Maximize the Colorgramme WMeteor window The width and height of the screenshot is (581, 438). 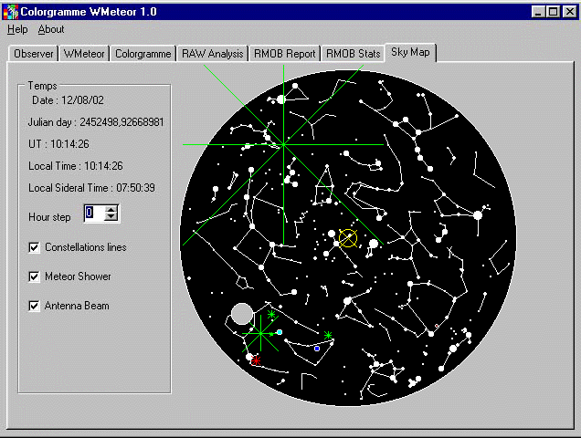[x=553, y=12]
